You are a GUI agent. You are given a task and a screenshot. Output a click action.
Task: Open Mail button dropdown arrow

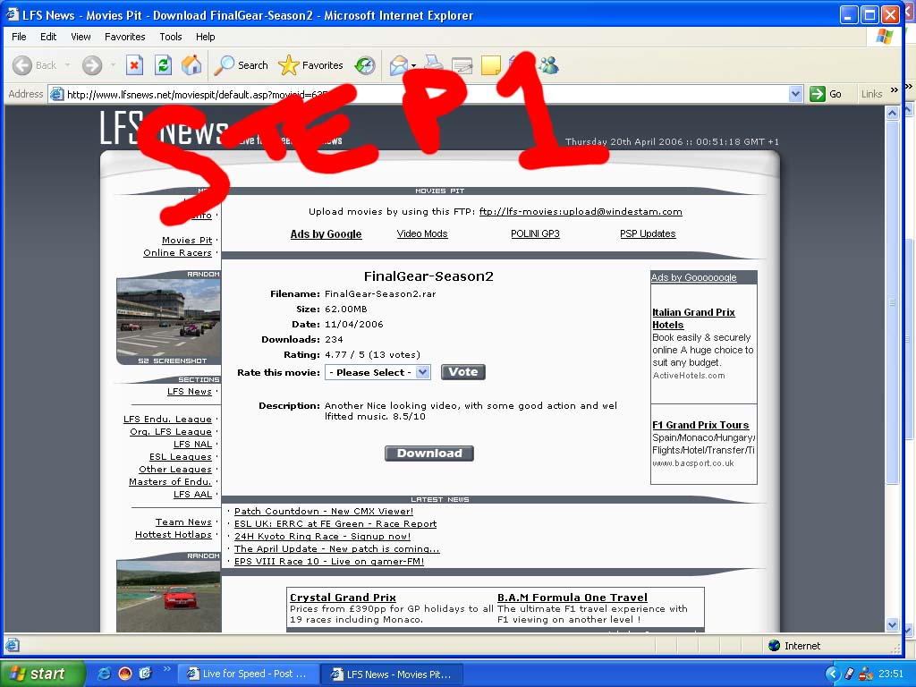pyautogui.click(x=413, y=66)
